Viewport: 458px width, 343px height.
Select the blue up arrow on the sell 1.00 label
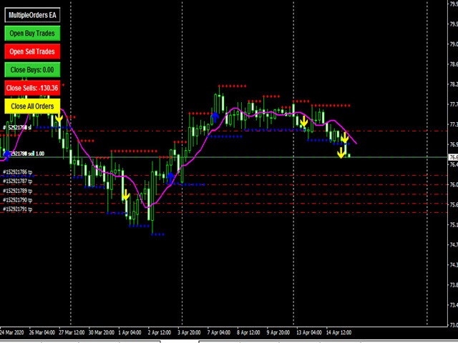point(6,154)
